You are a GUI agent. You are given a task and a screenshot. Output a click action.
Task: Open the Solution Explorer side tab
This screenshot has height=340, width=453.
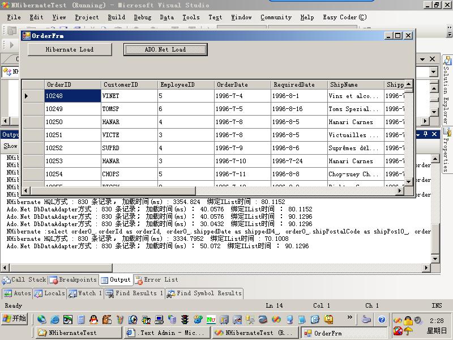coord(447,90)
